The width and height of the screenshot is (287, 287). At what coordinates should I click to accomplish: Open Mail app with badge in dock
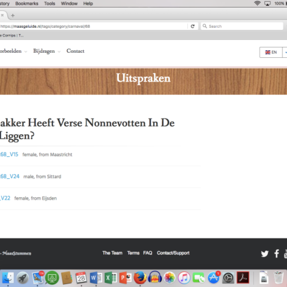[x=38, y=277]
